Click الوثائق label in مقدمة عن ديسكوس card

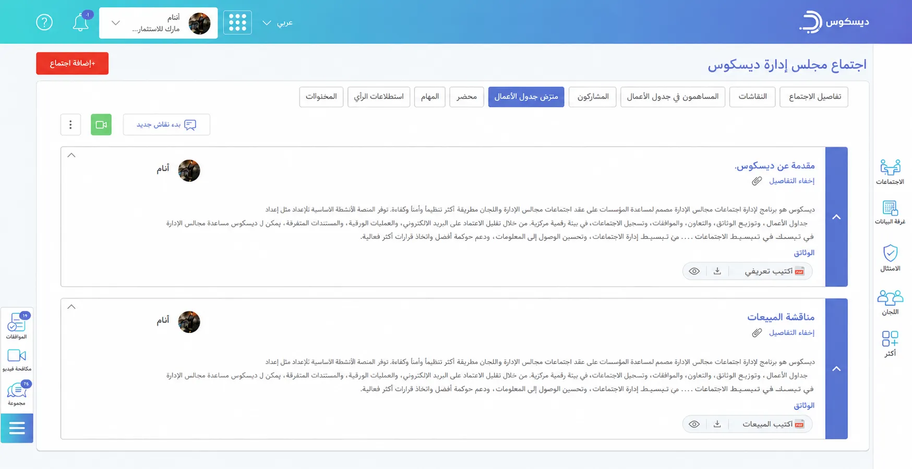pyautogui.click(x=804, y=253)
